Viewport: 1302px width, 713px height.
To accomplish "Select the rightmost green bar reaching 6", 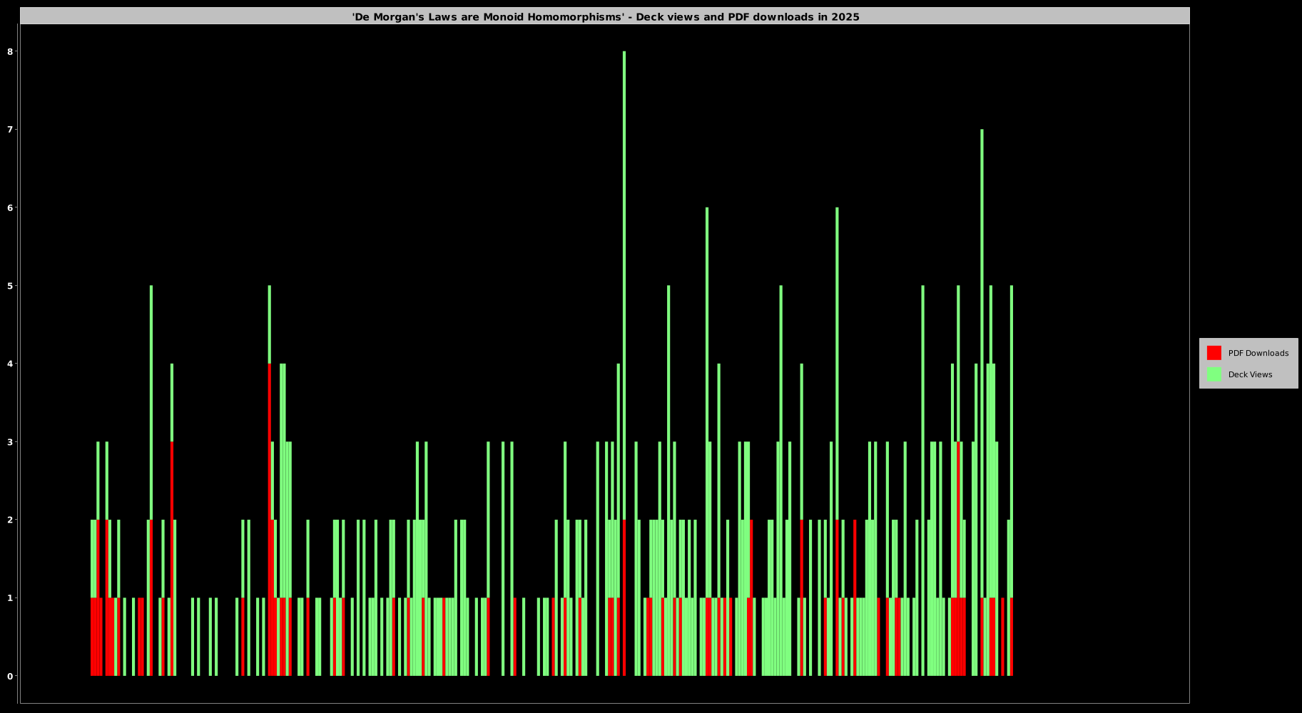I will click(837, 356).
